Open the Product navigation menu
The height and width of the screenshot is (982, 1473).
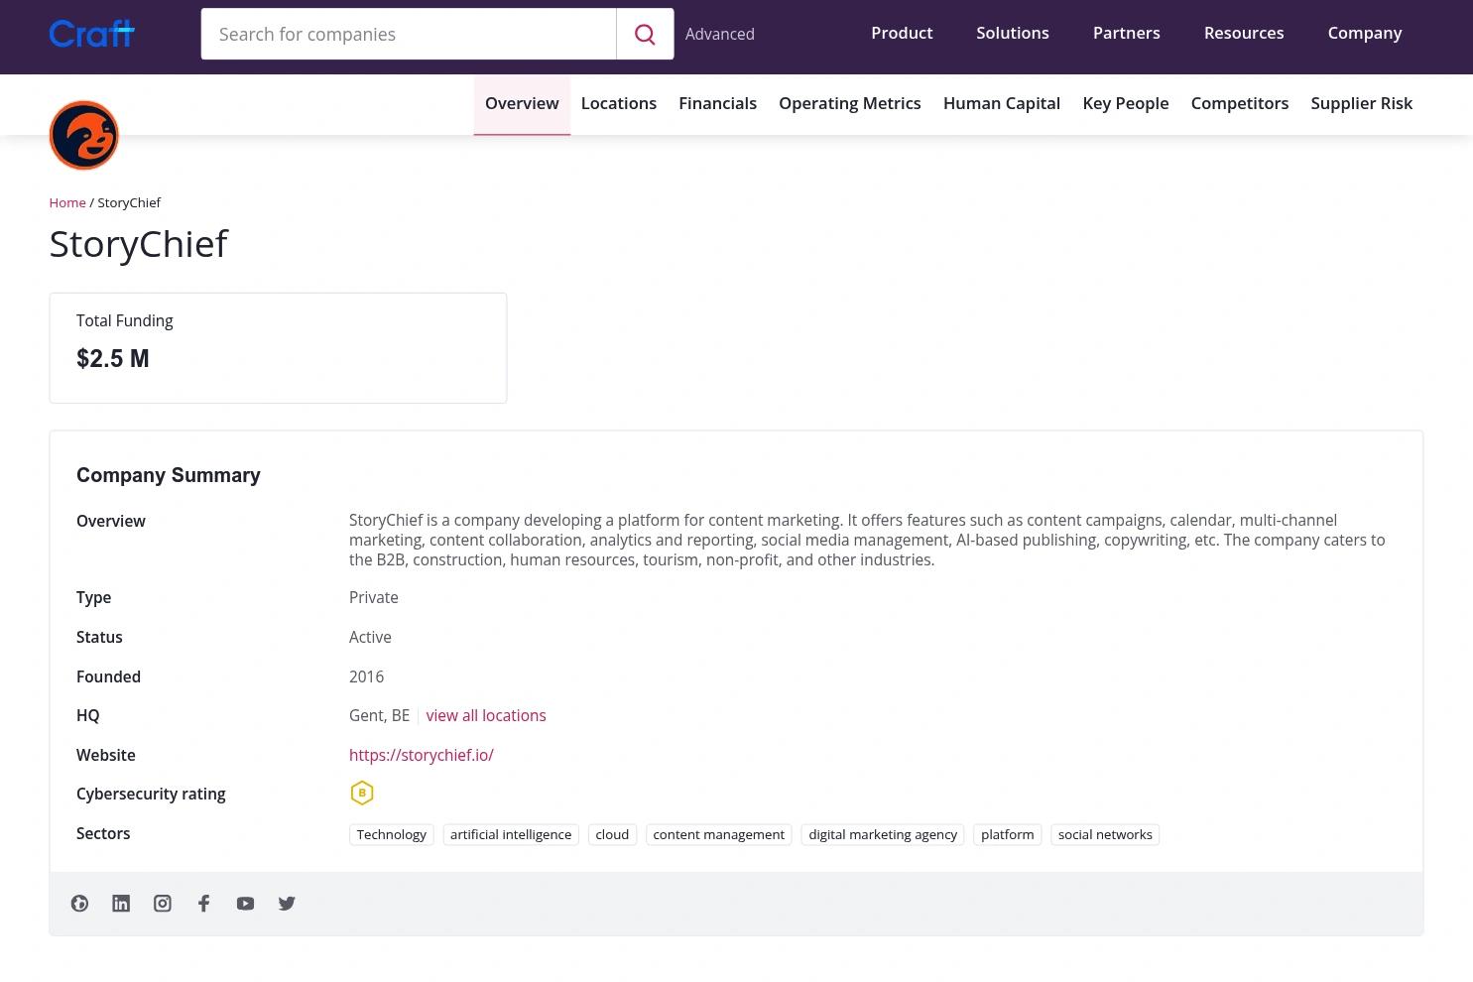click(x=902, y=33)
